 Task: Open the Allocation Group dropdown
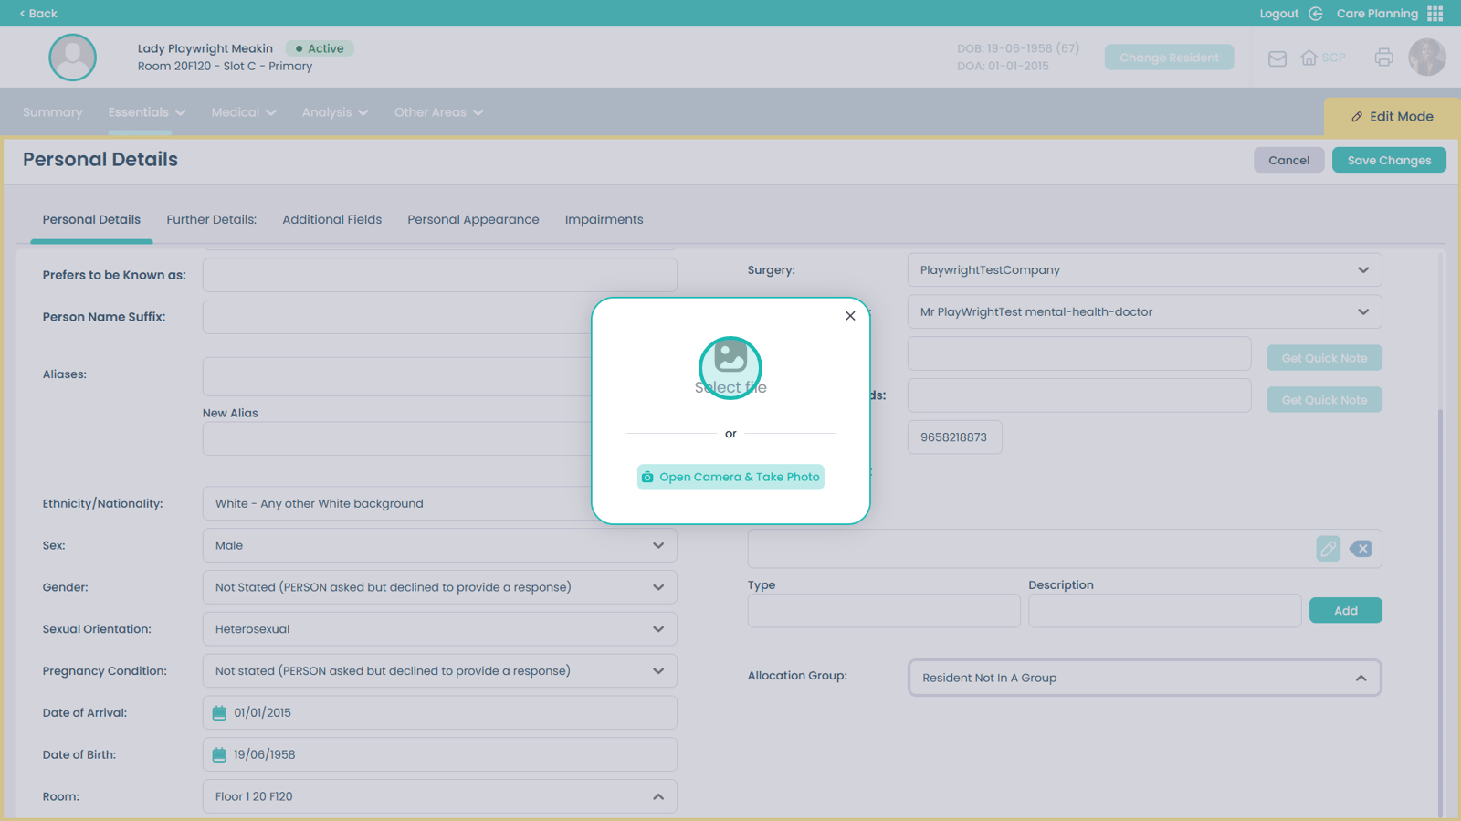pyautogui.click(x=1361, y=678)
